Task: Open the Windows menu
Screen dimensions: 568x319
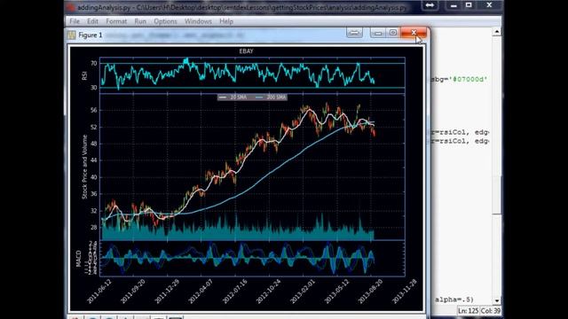Action: click(x=198, y=21)
